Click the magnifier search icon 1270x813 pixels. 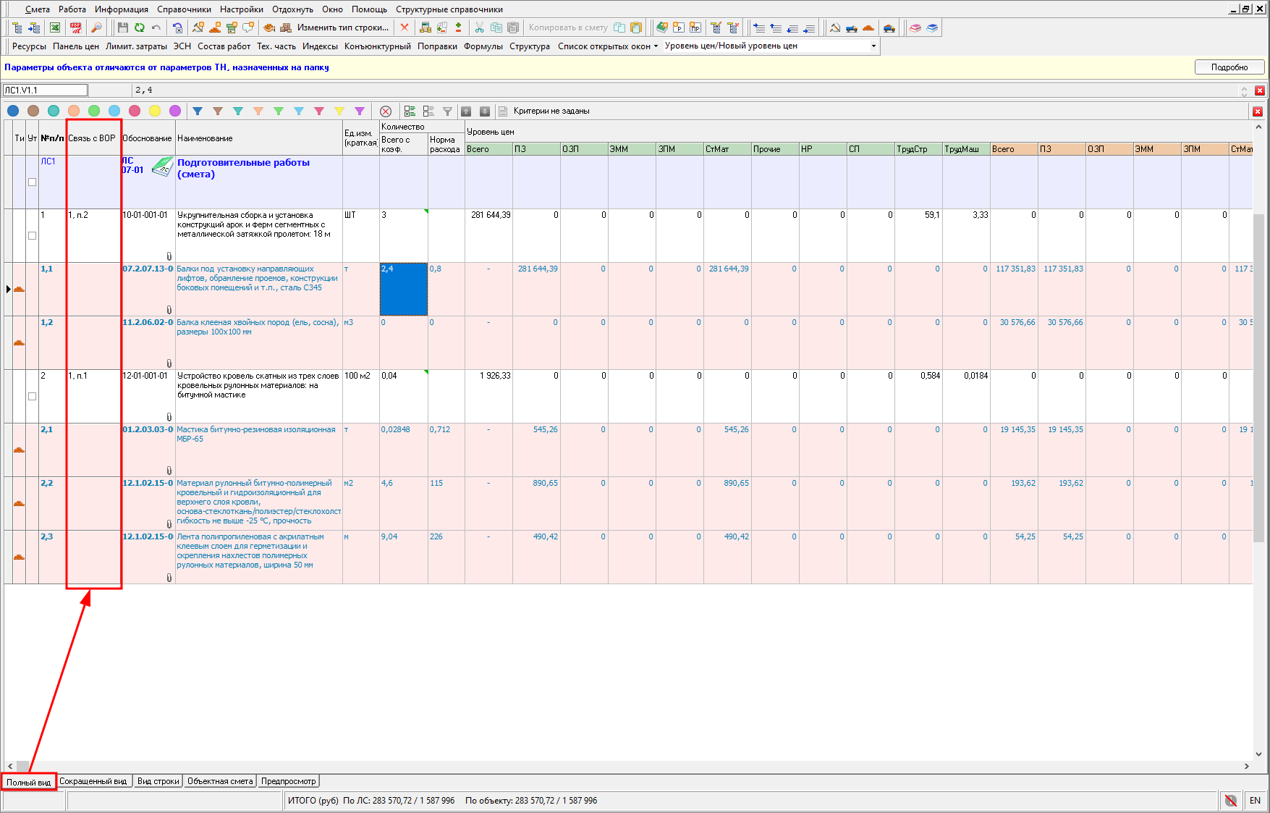(96, 28)
